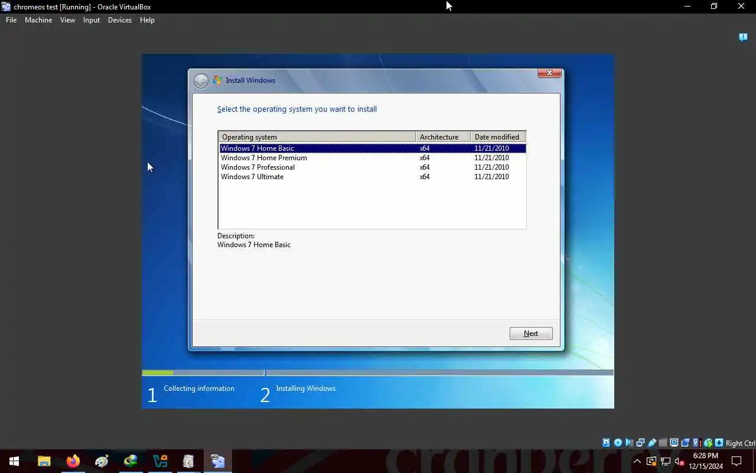Open the Input menu
The image size is (756, 473).
[x=92, y=20]
